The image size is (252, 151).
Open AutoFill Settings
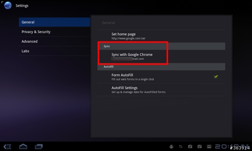161,90
